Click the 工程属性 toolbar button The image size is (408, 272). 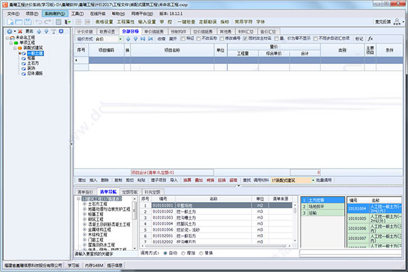(125, 22)
